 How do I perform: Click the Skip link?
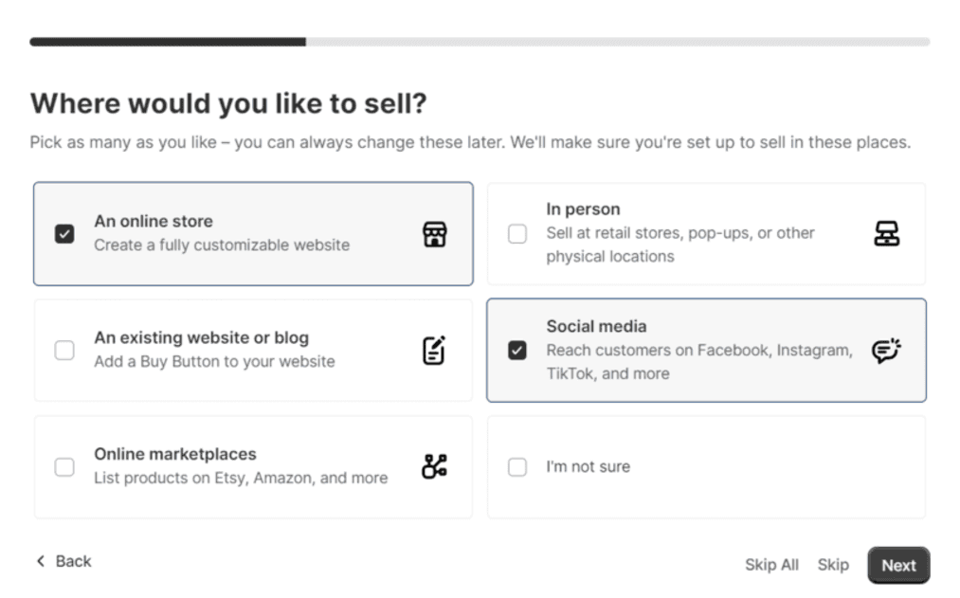coord(833,565)
